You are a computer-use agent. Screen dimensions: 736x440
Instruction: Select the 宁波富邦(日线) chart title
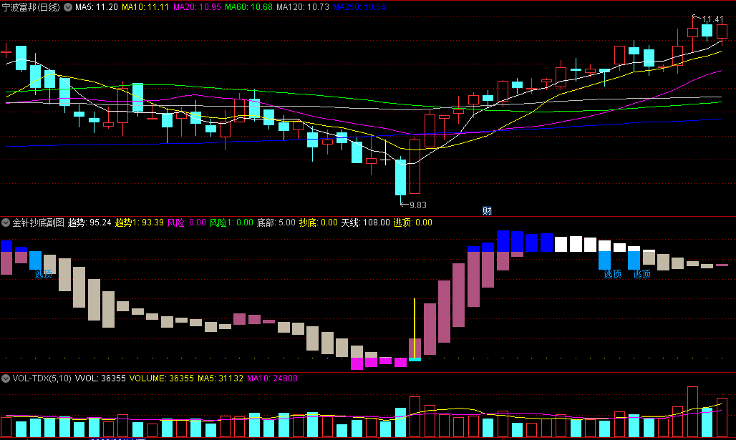pyautogui.click(x=31, y=7)
